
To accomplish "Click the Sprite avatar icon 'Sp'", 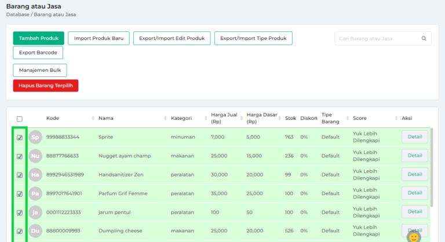I will click(x=35, y=137).
